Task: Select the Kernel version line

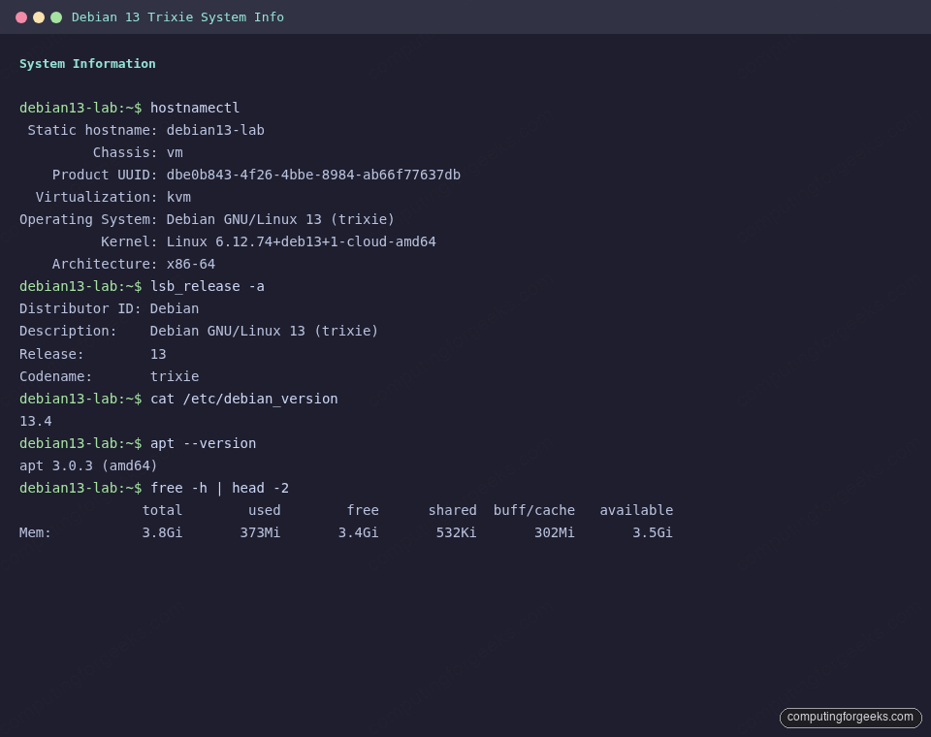Action: [x=291, y=241]
